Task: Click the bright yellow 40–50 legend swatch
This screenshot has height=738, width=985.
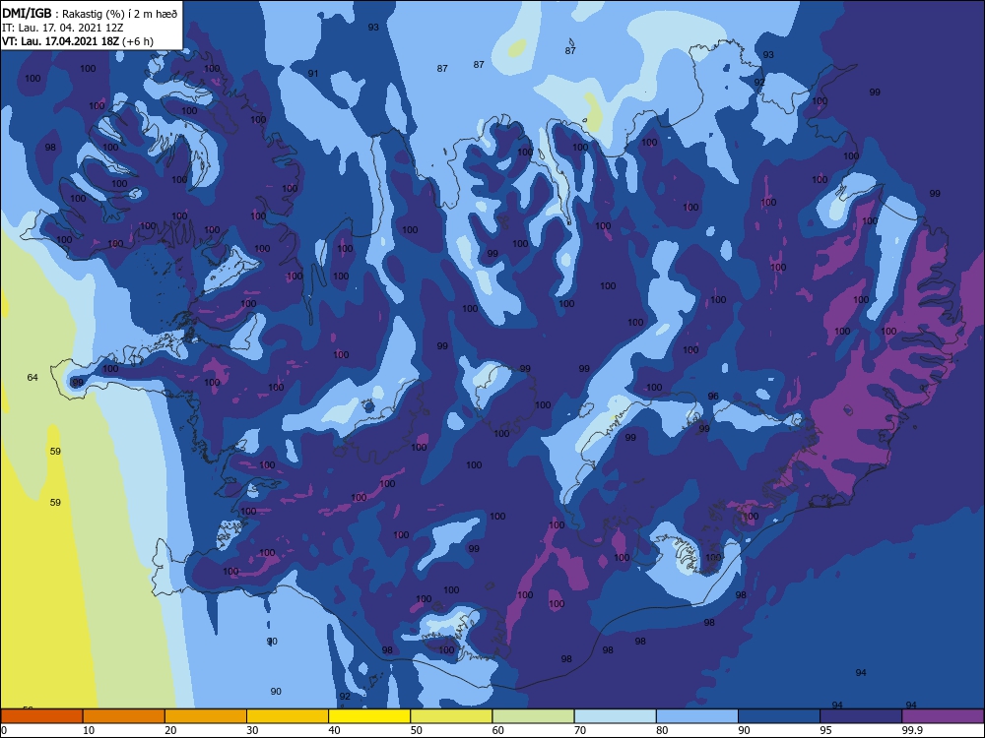Action: pos(369,716)
